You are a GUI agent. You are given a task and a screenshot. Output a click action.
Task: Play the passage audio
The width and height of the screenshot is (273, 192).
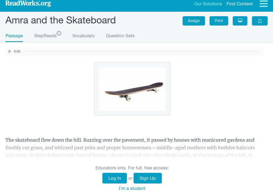point(10,51)
